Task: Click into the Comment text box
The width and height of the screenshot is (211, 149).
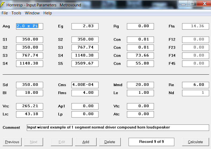Action: [x=118, y=128]
